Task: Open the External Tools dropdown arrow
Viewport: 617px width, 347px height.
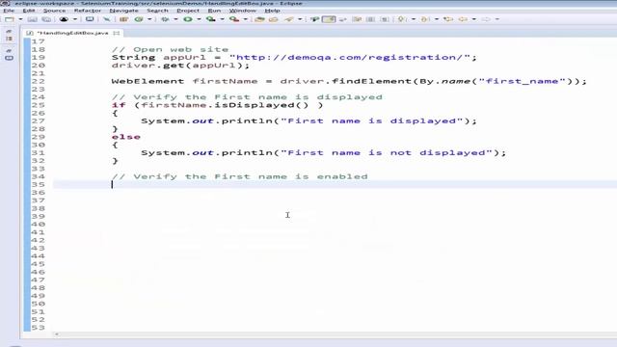Action: coord(245,19)
